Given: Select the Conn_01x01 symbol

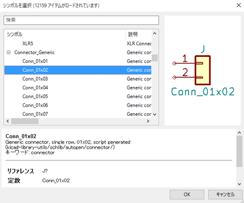Looking at the screenshot, I should pyautogui.click(x=78, y=61).
